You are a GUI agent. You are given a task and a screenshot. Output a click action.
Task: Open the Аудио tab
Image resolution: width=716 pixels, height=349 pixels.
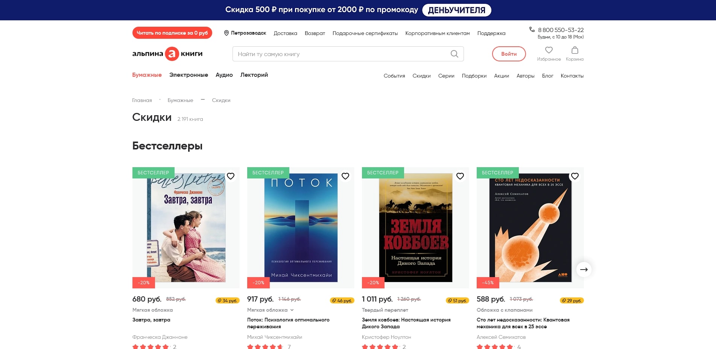pyautogui.click(x=224, y=75)
